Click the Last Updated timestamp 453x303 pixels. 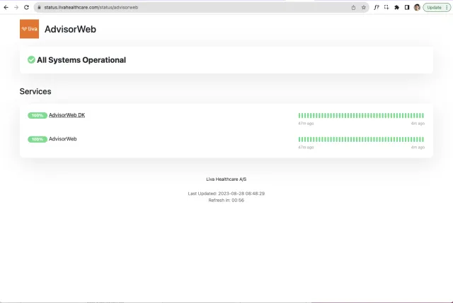tap(226, 194)
